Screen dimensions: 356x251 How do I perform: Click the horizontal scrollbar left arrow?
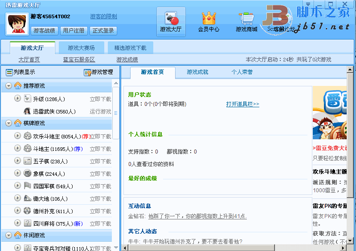click(x=125, y=248)
